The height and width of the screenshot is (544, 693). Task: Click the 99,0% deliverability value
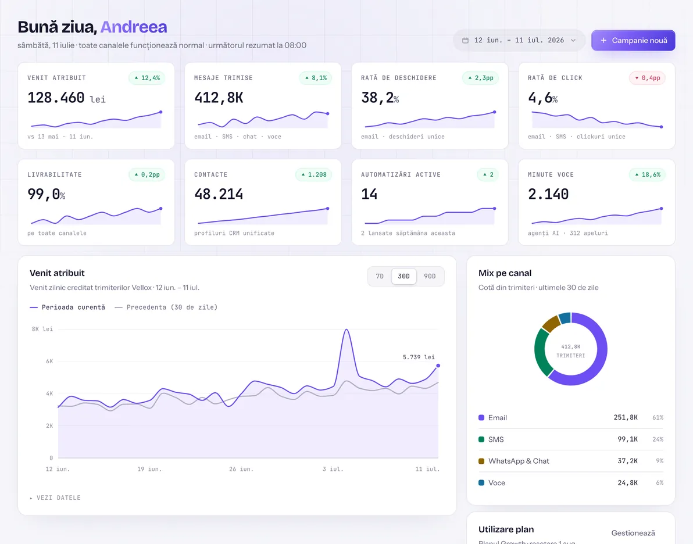pyautogui.click(x=47, y=194)
